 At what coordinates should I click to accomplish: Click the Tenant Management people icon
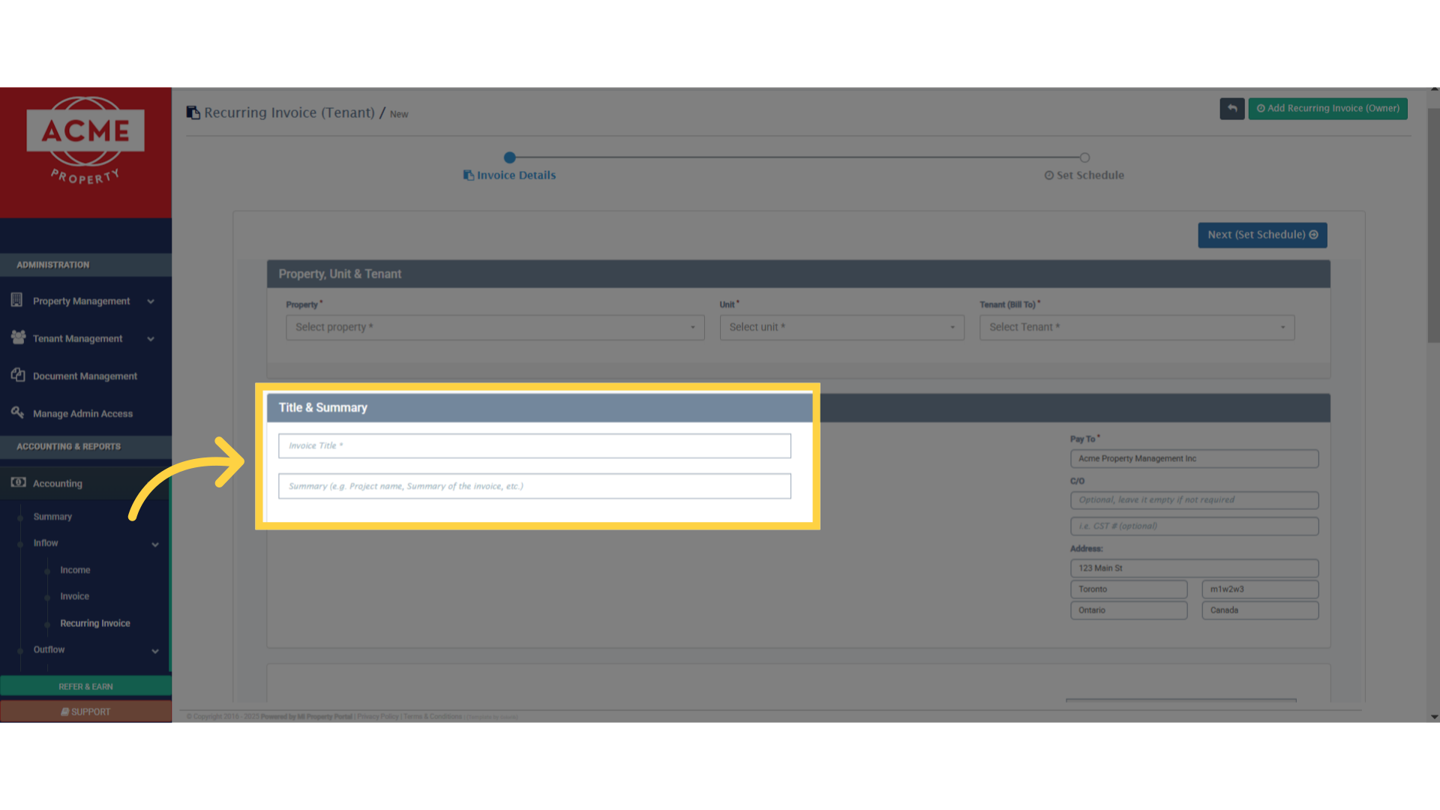pos(18,337)
